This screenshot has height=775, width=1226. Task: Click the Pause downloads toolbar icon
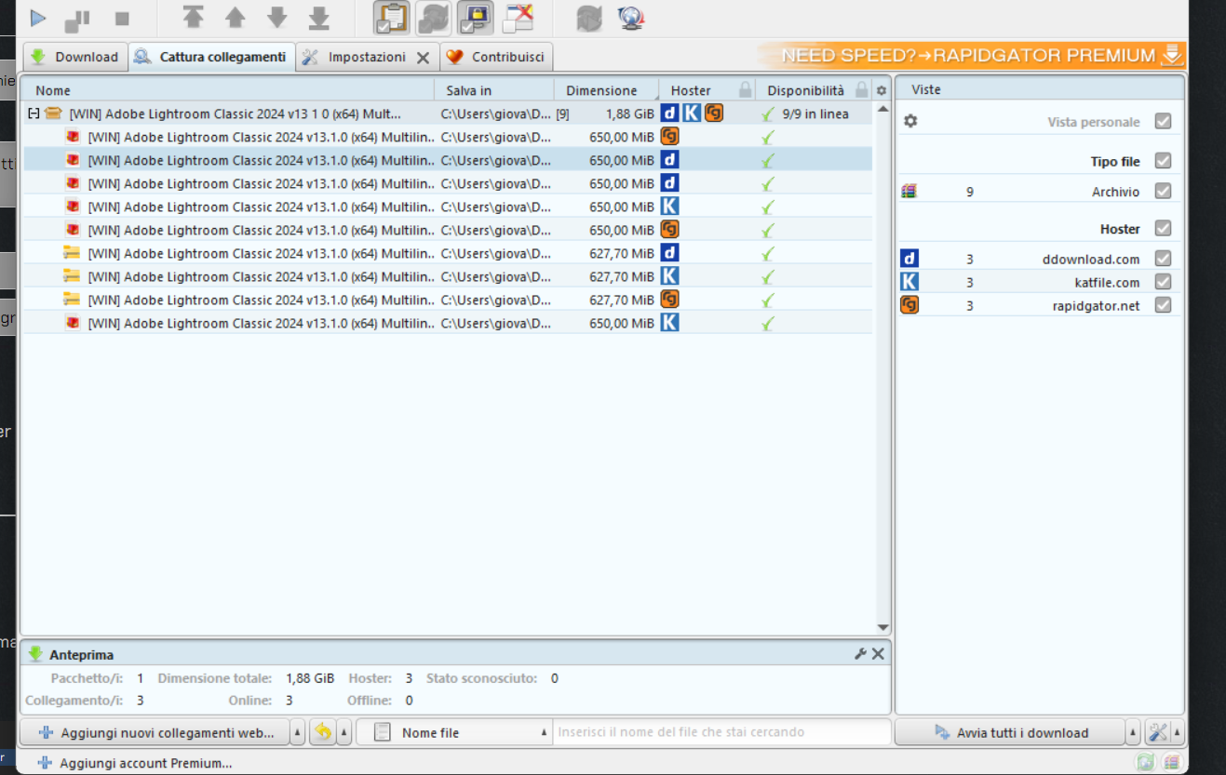click(77, 19)
